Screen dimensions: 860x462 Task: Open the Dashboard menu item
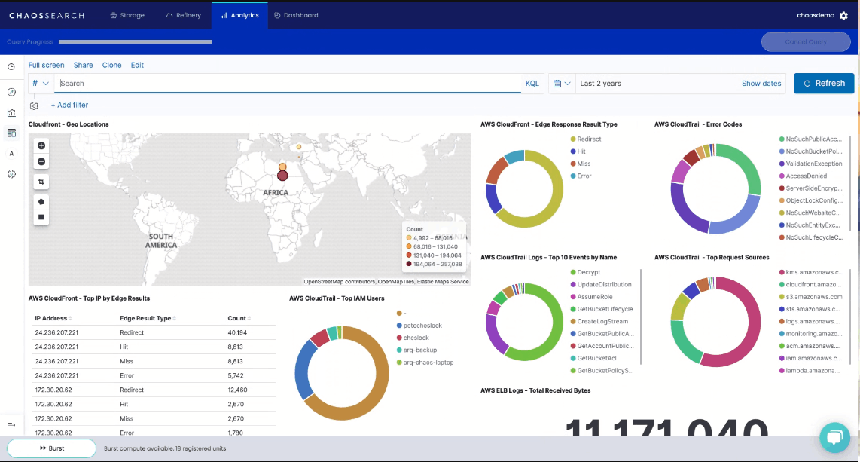point(296,14)
